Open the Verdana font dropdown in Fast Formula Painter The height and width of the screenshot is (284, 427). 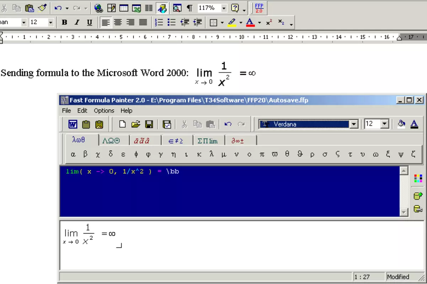[354, 124]
